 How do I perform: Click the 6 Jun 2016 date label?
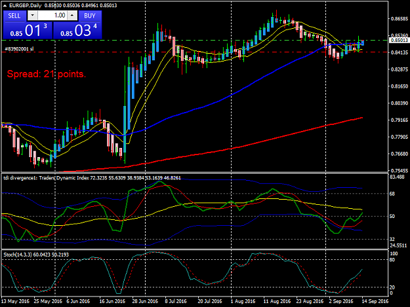pos(78,301)
